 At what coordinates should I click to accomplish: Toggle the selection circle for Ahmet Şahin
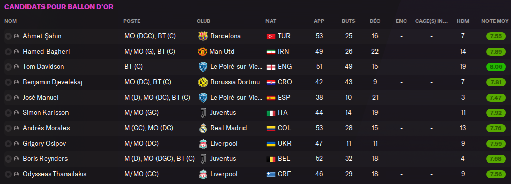click(8, 36)
